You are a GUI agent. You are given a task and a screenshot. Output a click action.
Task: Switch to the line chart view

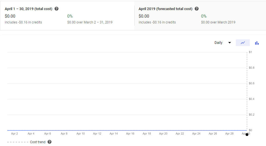coord(243,43)
